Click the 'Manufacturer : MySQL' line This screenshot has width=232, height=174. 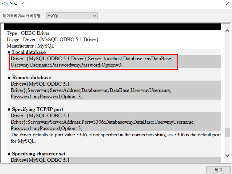(30, 46)
